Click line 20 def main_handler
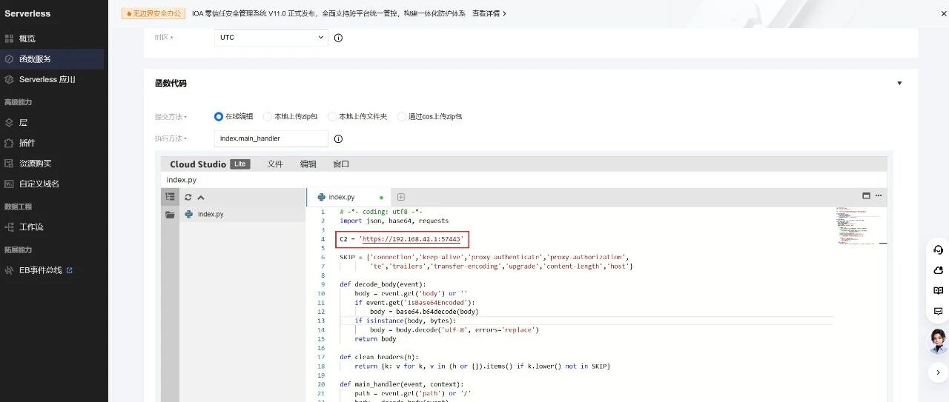 (x=401, y=384)
